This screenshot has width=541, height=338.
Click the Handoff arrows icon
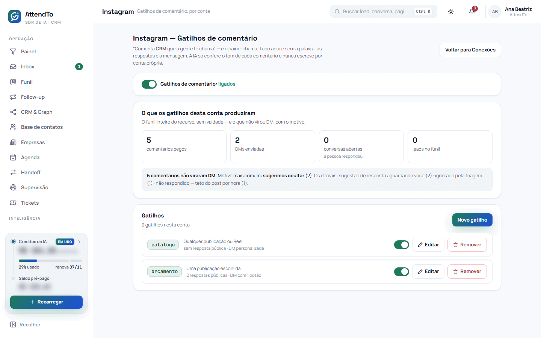click(13, 172)
